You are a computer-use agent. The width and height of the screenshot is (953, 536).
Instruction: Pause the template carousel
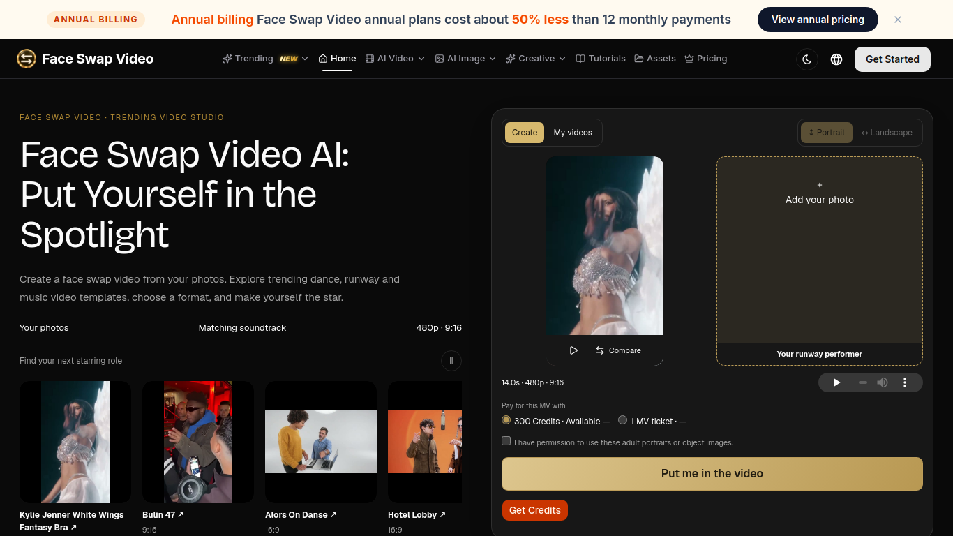[x=451, y=361]
